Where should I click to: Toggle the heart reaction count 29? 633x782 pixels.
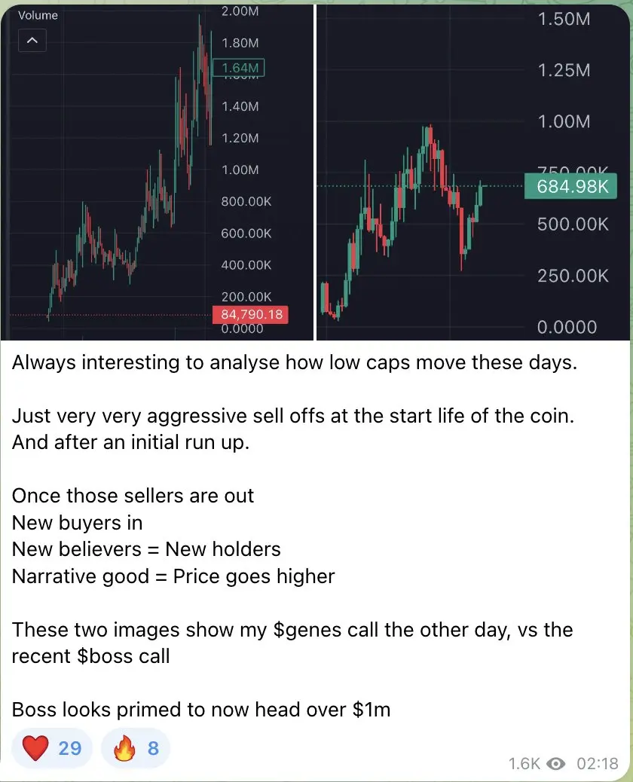69,748
